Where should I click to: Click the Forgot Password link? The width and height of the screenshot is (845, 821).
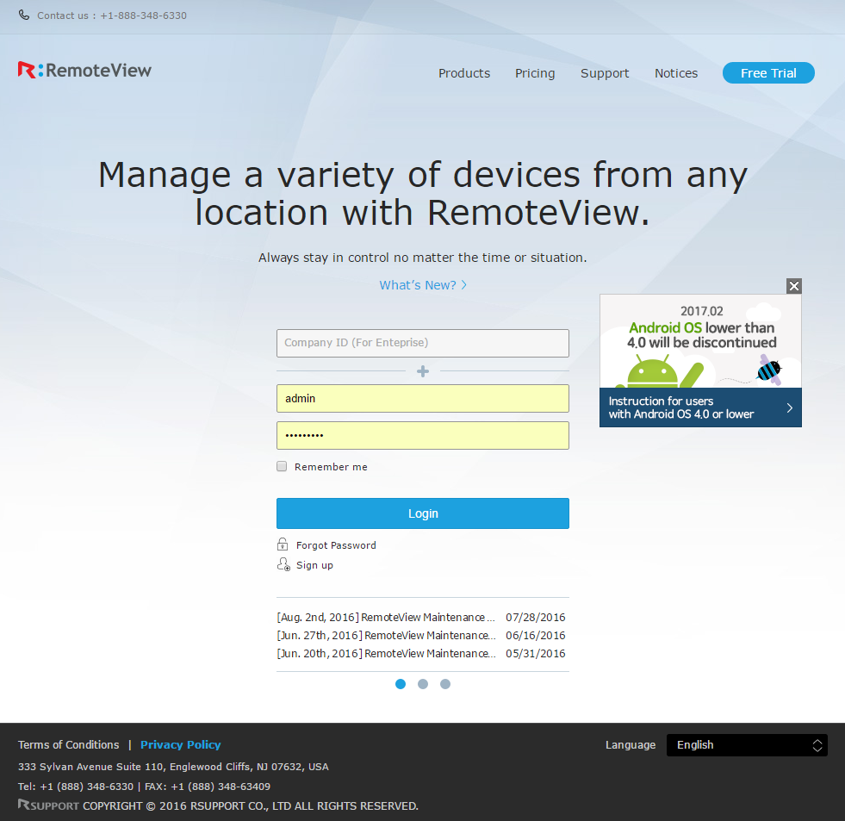point(336,545)
